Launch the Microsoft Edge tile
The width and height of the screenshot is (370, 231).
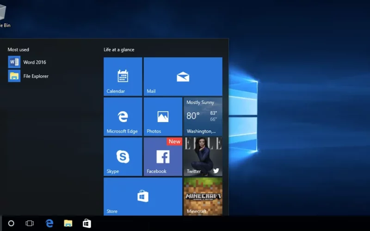click(123, 117)
